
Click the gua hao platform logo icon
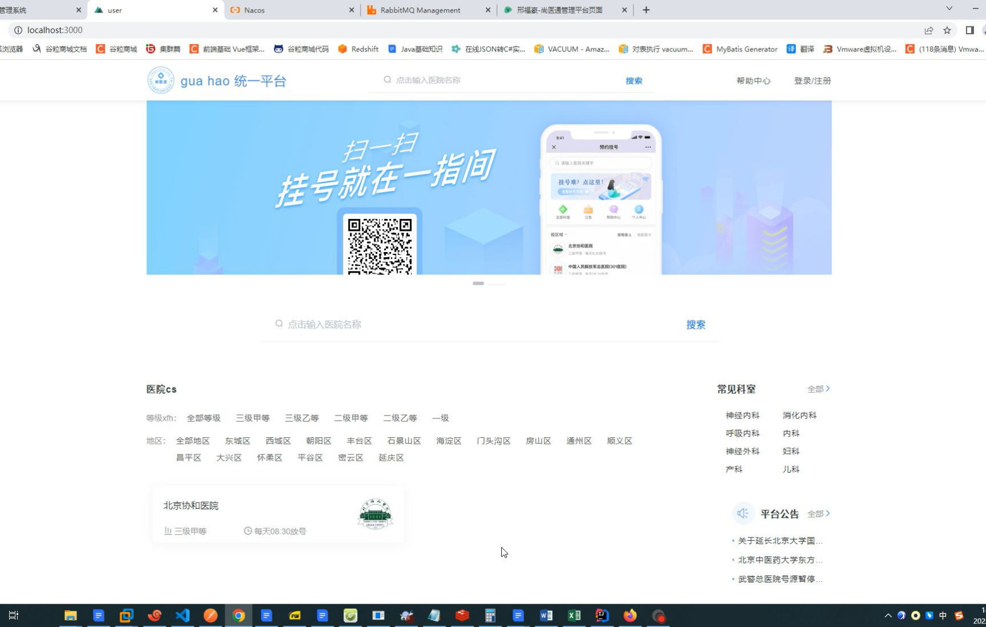161,81
